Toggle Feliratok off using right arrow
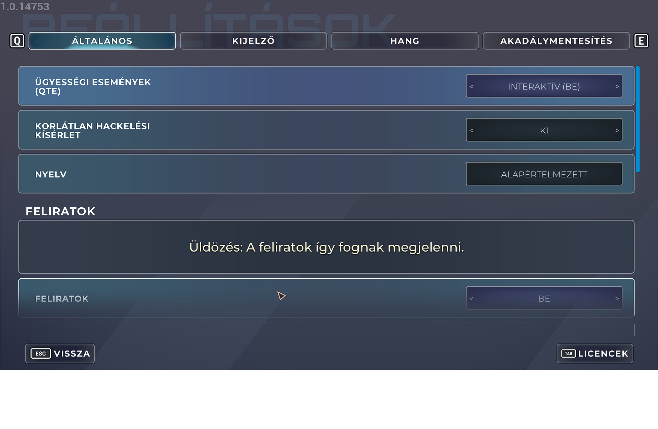The image size is (658, 429). tap(617, 299)
